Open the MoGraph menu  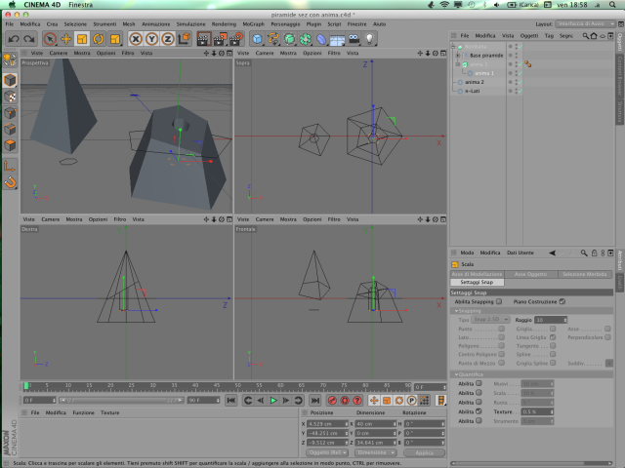pyautogui.click(x=254, y=24)
